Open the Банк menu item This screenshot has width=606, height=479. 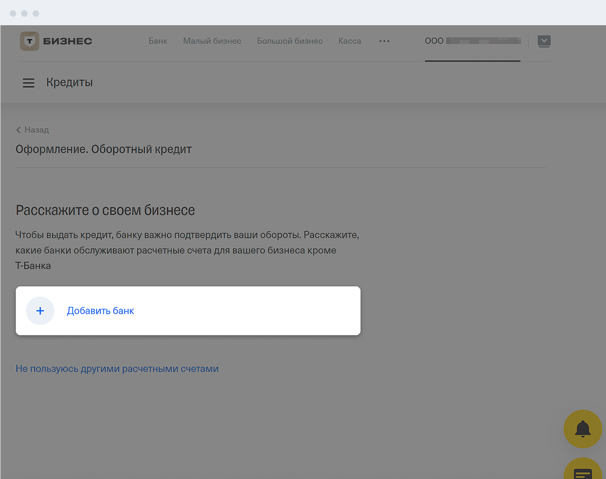(x=158, y=41)
